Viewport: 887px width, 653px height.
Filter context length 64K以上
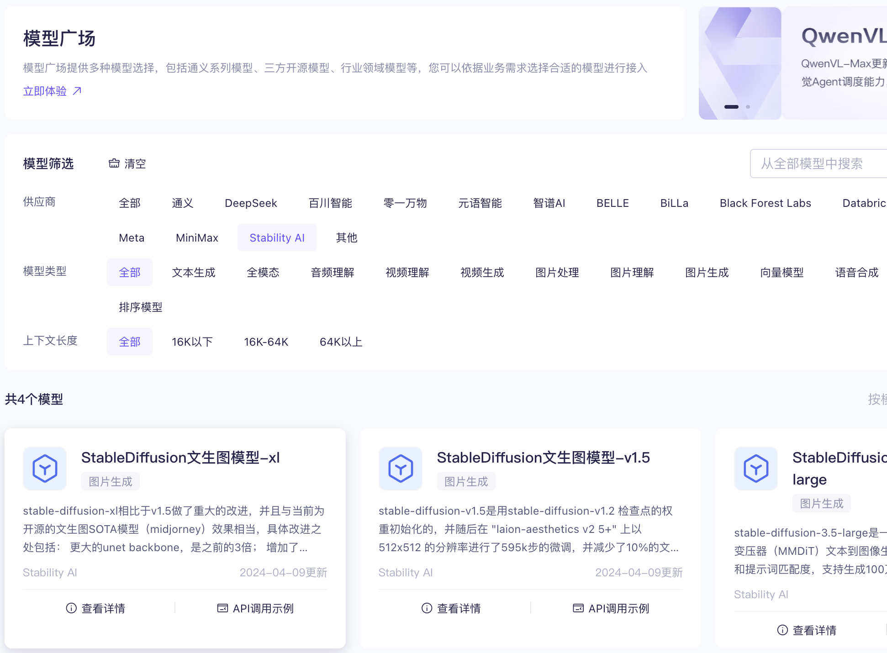[x=341, y=342]
